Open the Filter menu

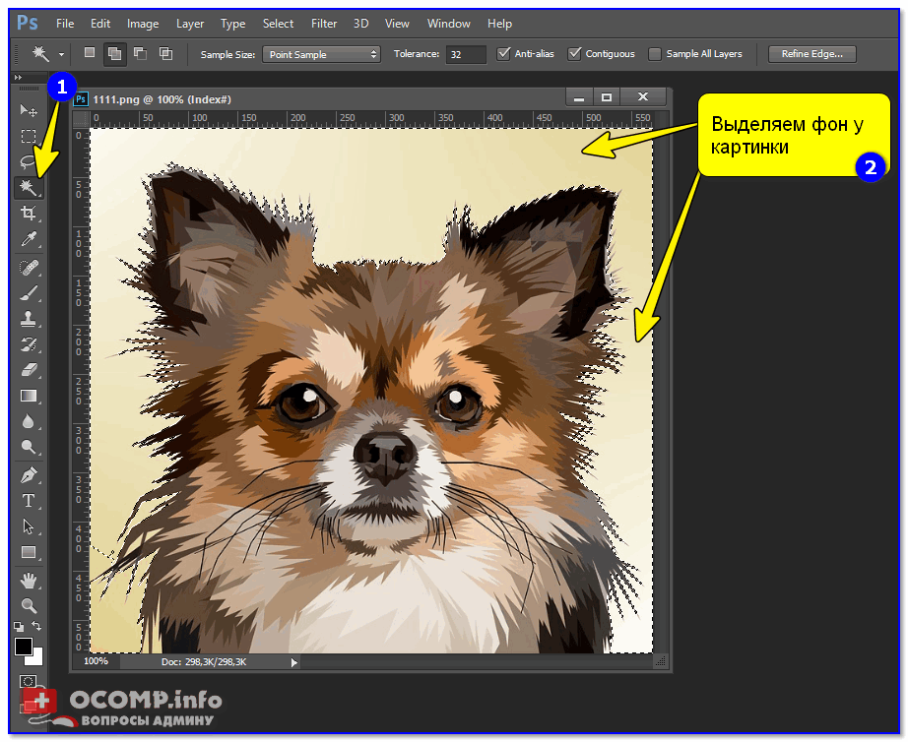pyautogui.click(x=323, y=23)
